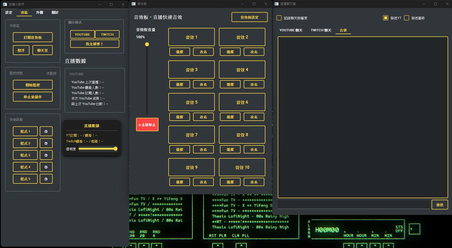Launch 程式 4
The image size is (452, 248).
pyautogui.click(x=25, y=167)
